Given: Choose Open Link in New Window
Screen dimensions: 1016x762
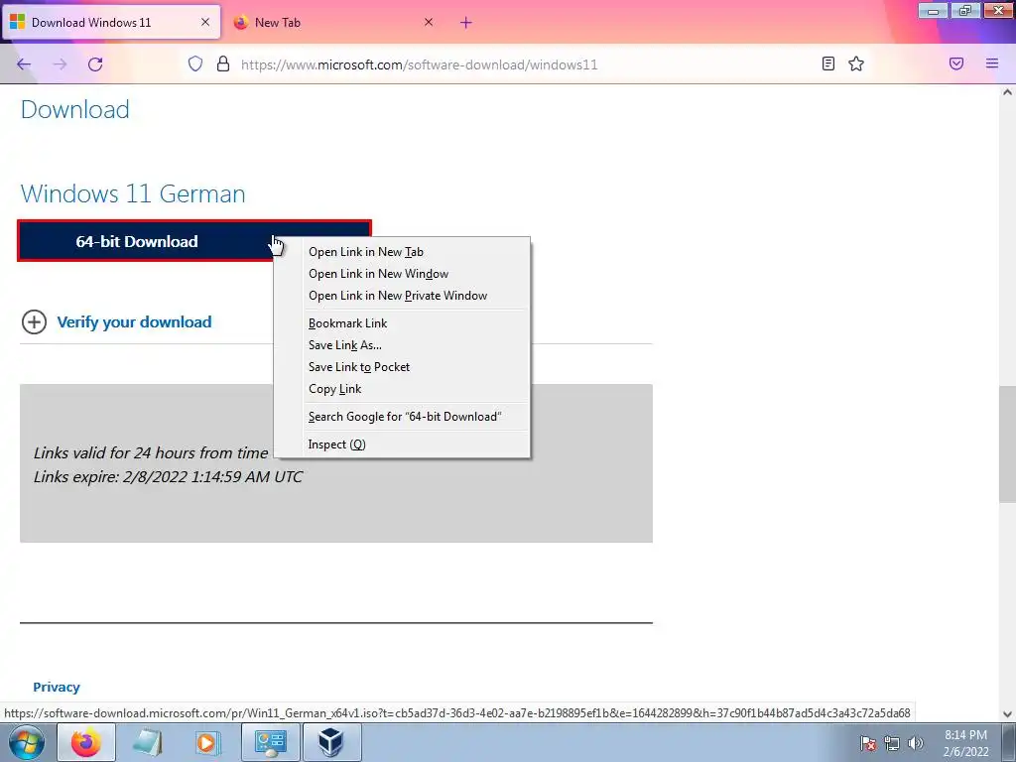Looking at the screenshot, I should [378, 274].
